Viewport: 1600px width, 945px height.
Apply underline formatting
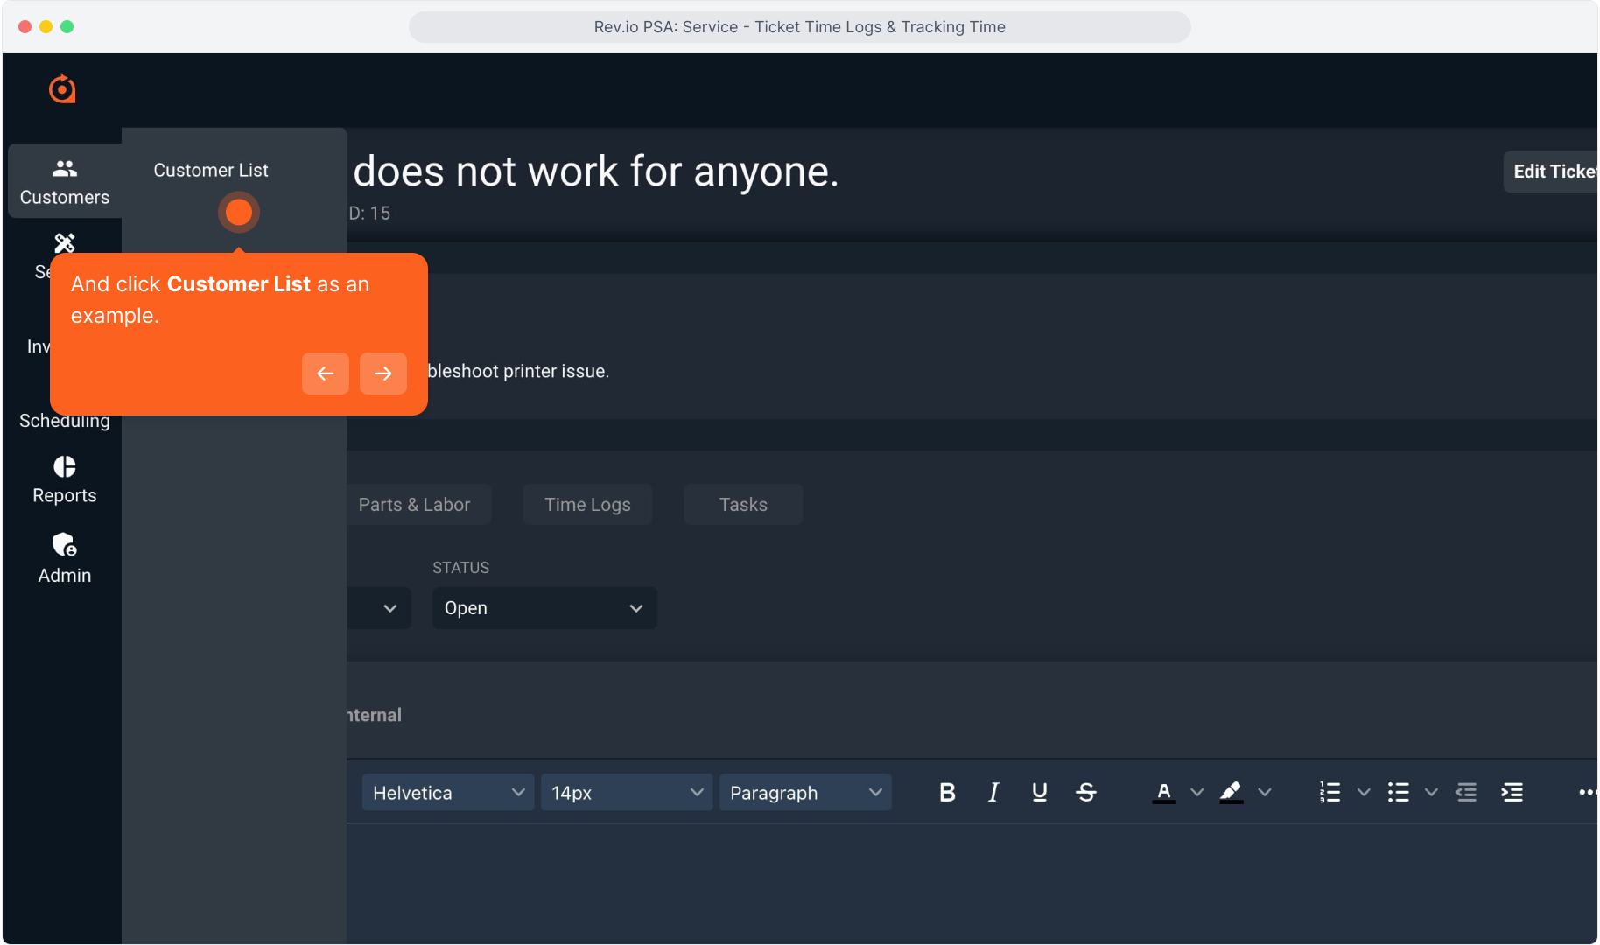click(x=1040, y=793)
